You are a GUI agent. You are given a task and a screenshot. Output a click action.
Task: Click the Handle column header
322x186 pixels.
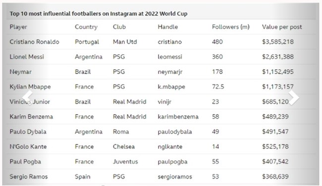point(168,27)
